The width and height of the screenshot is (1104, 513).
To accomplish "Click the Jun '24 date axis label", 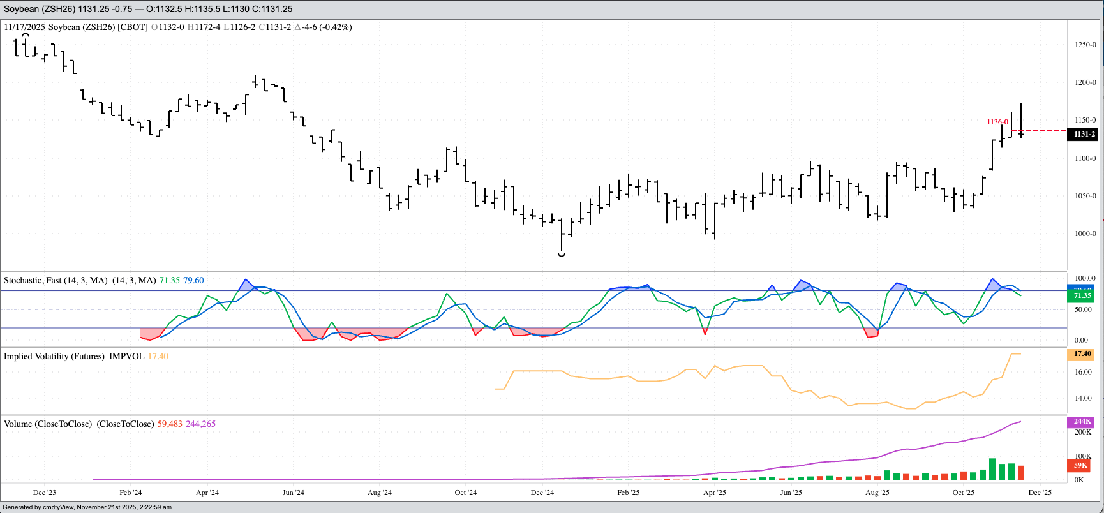I will click(293, 493).
